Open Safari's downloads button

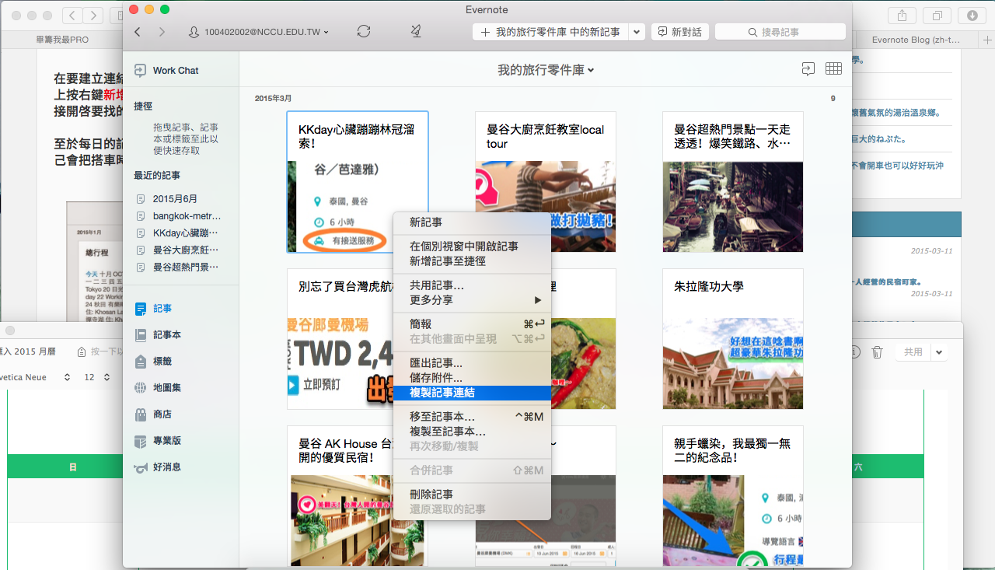pos(972,16)
